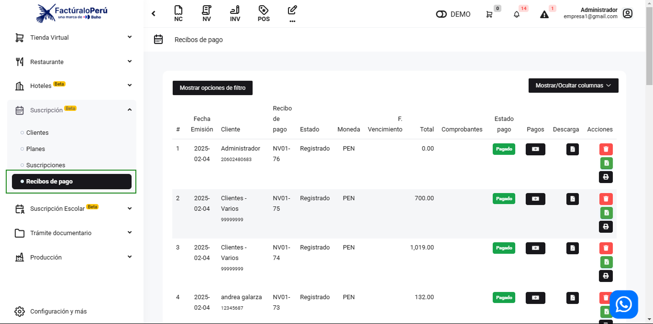Click Mostrar opciones de filtro button
This screenshot has width=653, height=324.
click(x=212, y=88)
